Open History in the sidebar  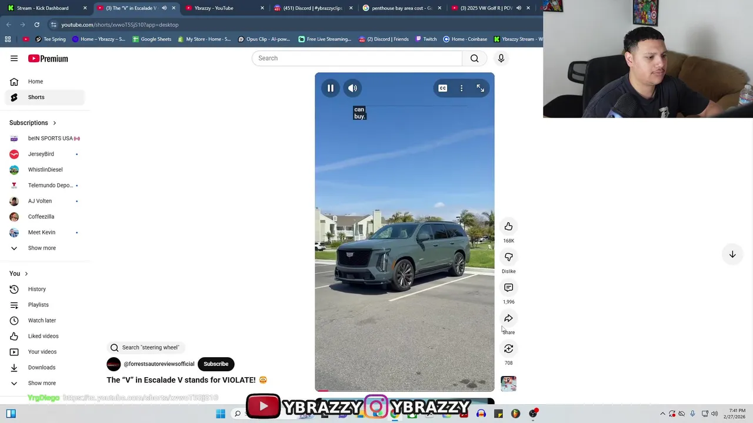(x=45, y=289)
